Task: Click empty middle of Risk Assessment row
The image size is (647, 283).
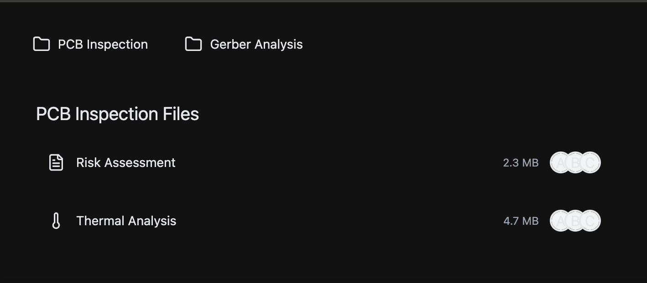Action: click(x=338, y=162)
